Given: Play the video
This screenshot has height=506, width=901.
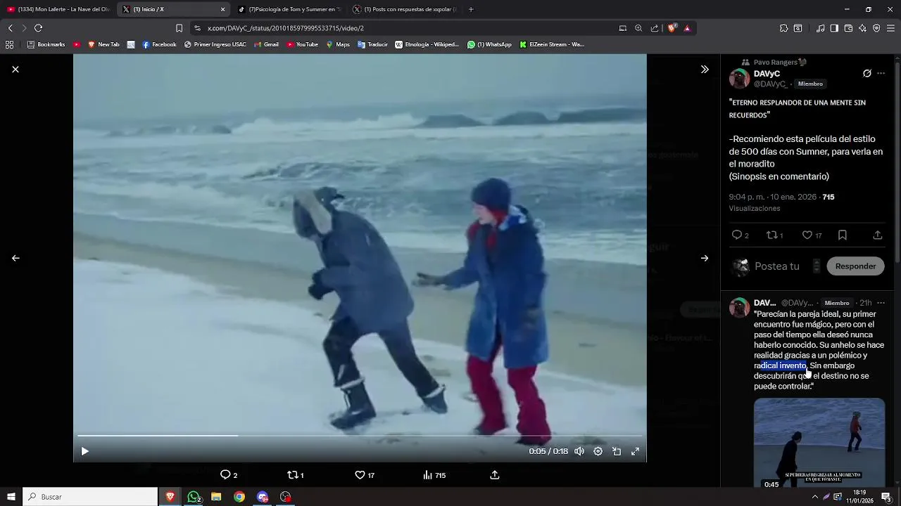Looking at the screenshot, I should [x=84, y=451].
